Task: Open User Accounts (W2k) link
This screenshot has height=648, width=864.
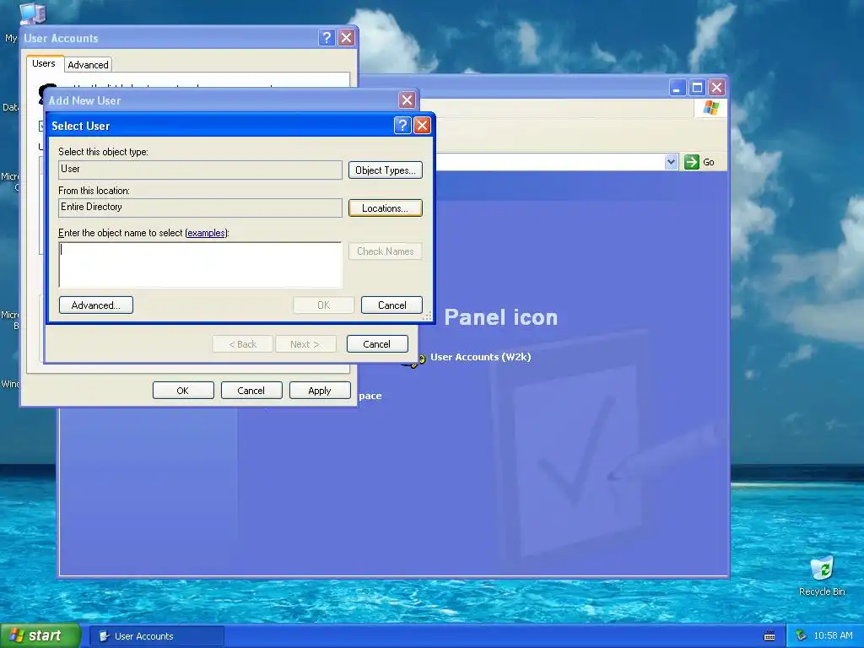Action: pyautogui.click(x=480, y=357)
